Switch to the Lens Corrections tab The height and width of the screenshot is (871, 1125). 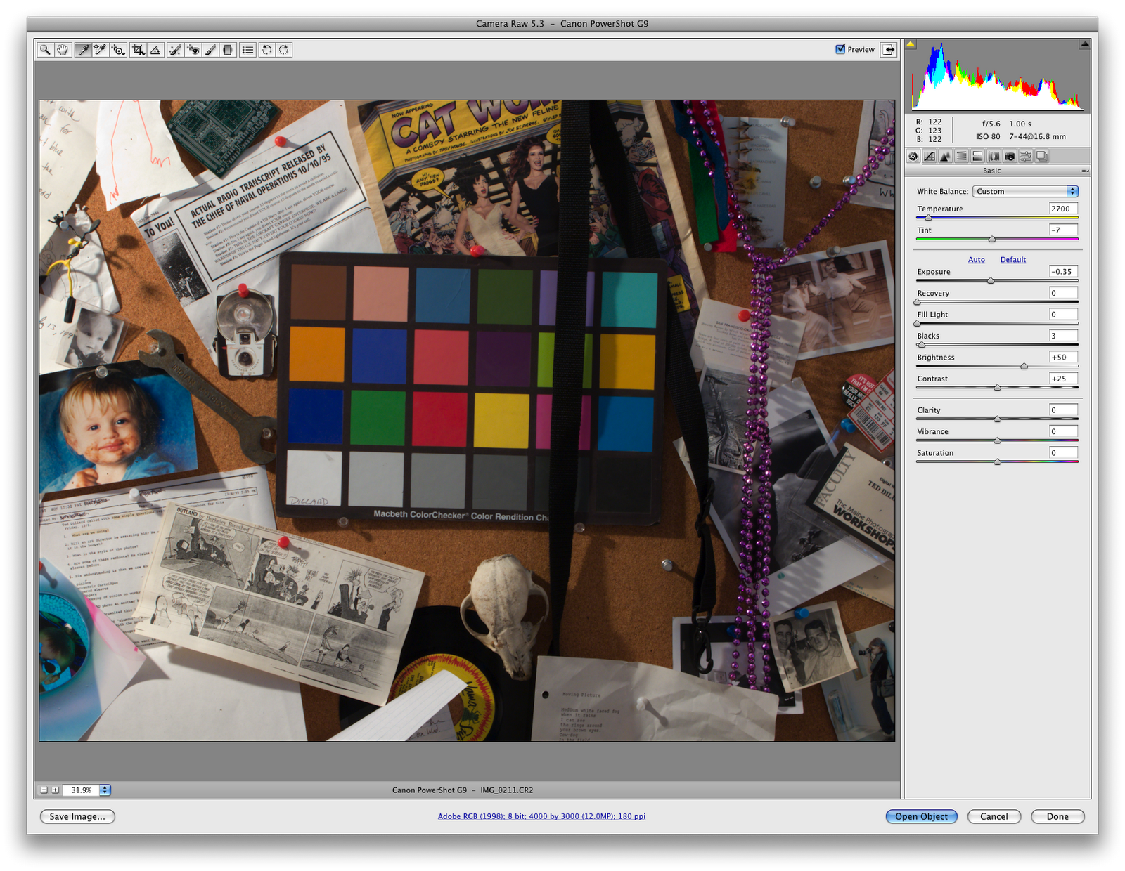[x=994, y=156]
